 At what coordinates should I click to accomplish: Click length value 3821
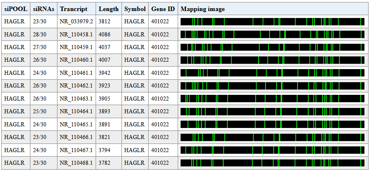[104, 137]
